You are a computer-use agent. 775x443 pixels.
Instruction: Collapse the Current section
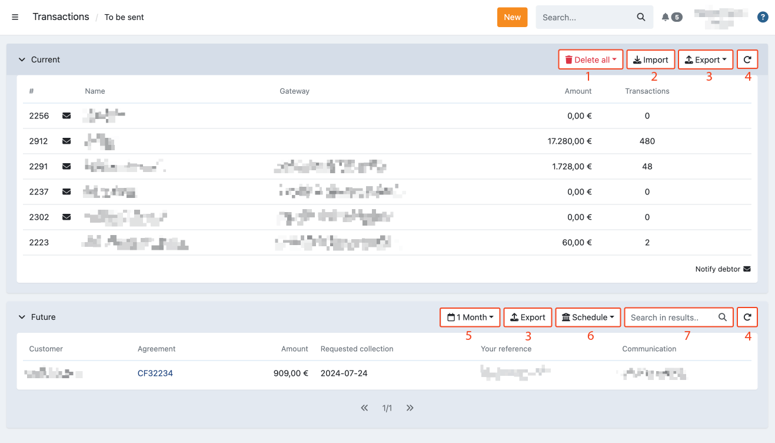click(x=22, y=59)
